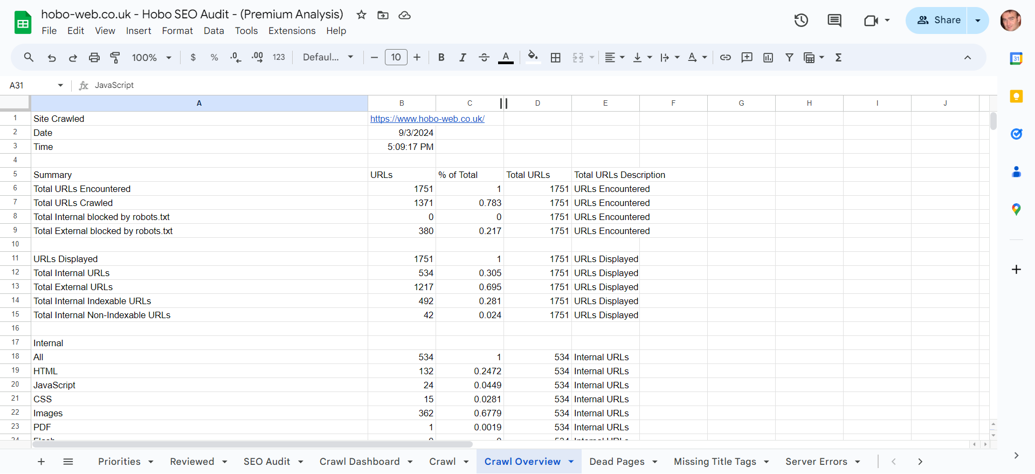The image size is (1035, 474).
Task: Insert a comment from toolbar
Action: tap(747, 57)
